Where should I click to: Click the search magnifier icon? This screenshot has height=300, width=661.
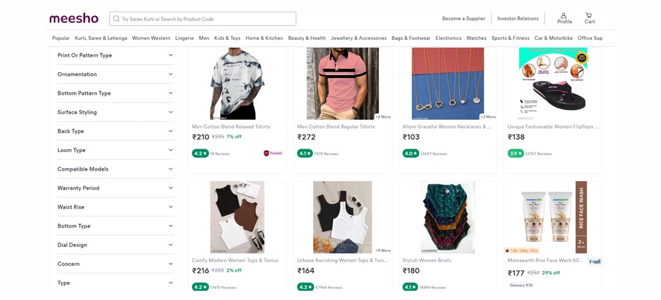pyautogui.click(x=117, y=19)
